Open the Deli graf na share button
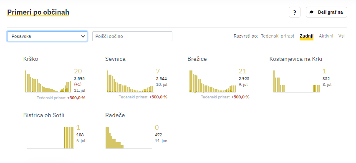Viewport: 356px width, 163px height. pos(326,12)
